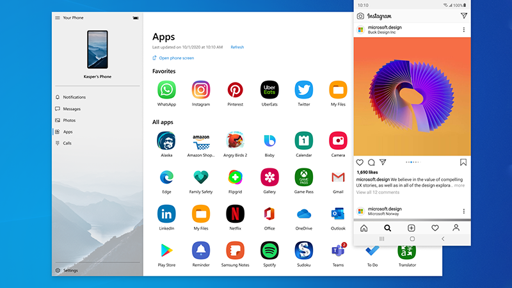Open Angry Birds 2 game
512x288 pixels.
point(235,141)
